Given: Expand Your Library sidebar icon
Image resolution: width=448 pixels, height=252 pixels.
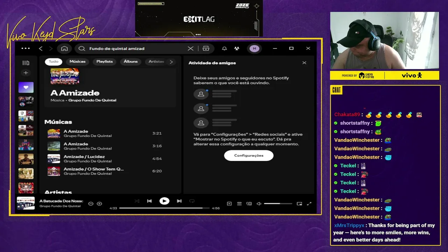Looking at the screenshot, I should (x=26, y=63).
